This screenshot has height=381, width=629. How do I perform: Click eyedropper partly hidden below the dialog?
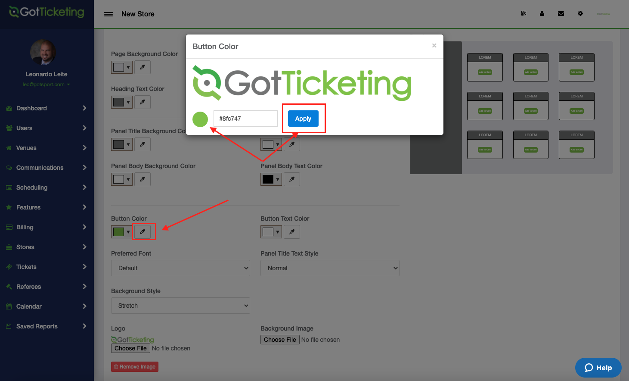[292, 144]
